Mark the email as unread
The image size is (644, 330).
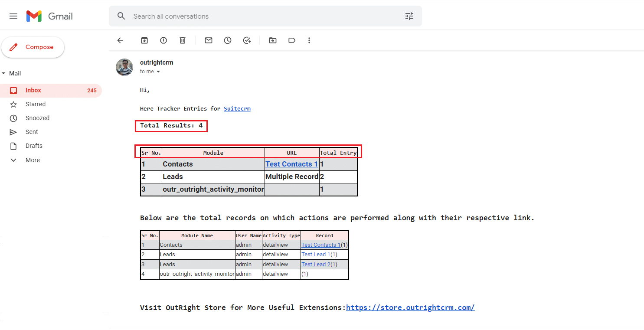point(209,40)
